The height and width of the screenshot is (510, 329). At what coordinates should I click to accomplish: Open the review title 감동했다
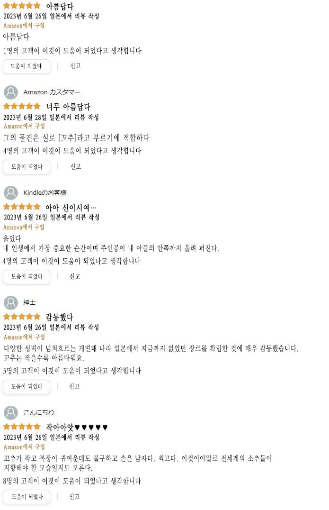pos(60,317)
